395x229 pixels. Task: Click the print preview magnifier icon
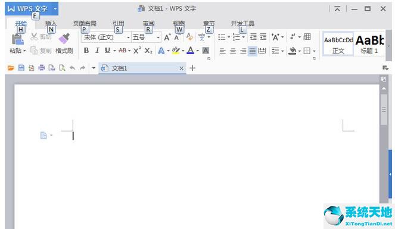click(x=62, y=68)
